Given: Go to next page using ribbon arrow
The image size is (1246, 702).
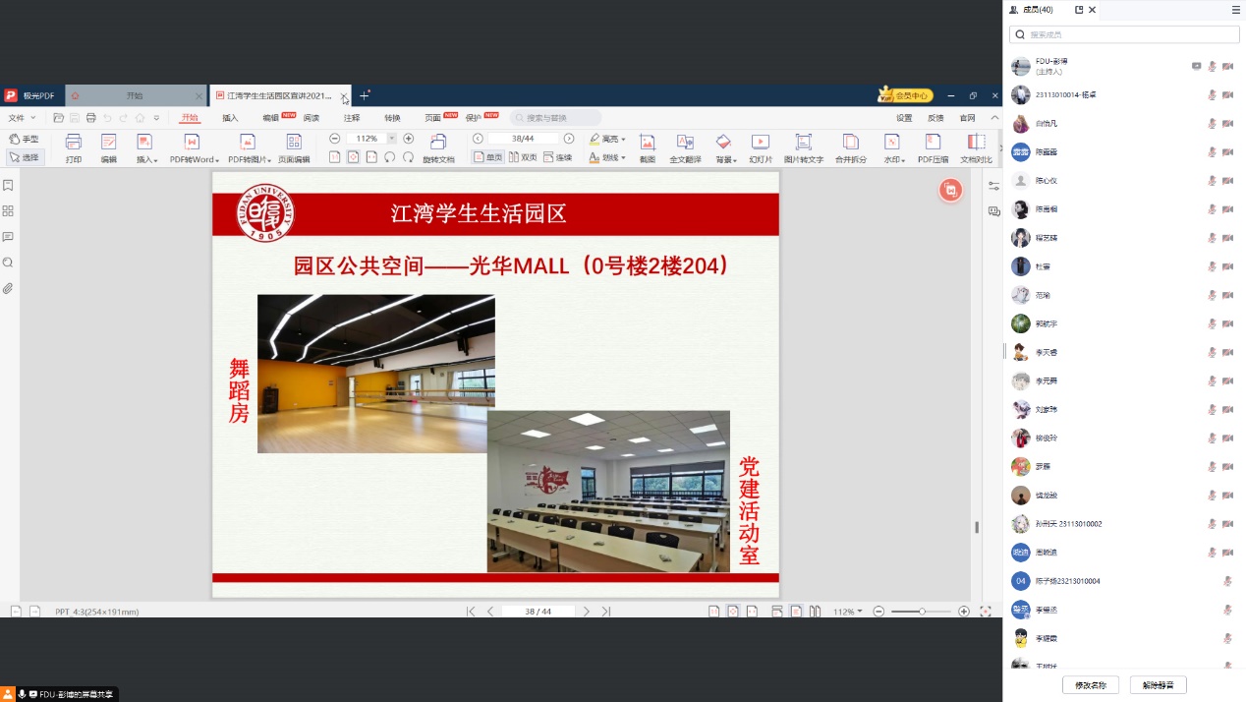Looking at the screenshot, I should tap(569, 139).
